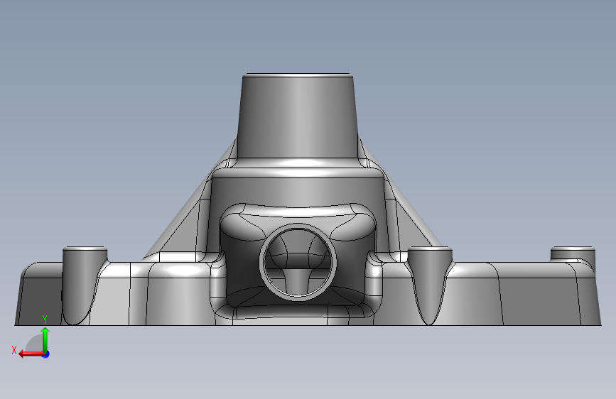Image resolution: width=616 pixels, height=399 pixels.
Task: Click the green Y axis arrow of the triad
Action: pyautogui.click(x=45, y=339)
